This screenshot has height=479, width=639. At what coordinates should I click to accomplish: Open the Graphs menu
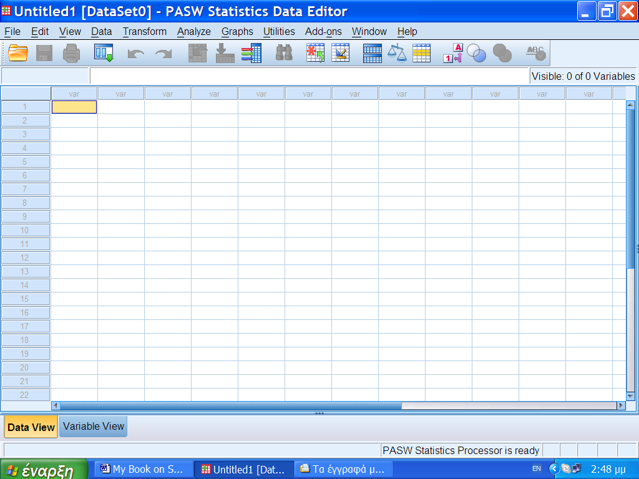click(237, 31)
